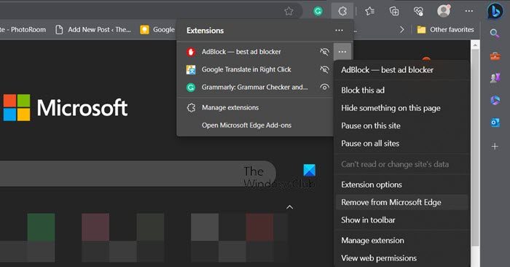Click AdBlock — best ad blocker menu header
Viewport: 510px width, 267px height.
click(387, 70)
